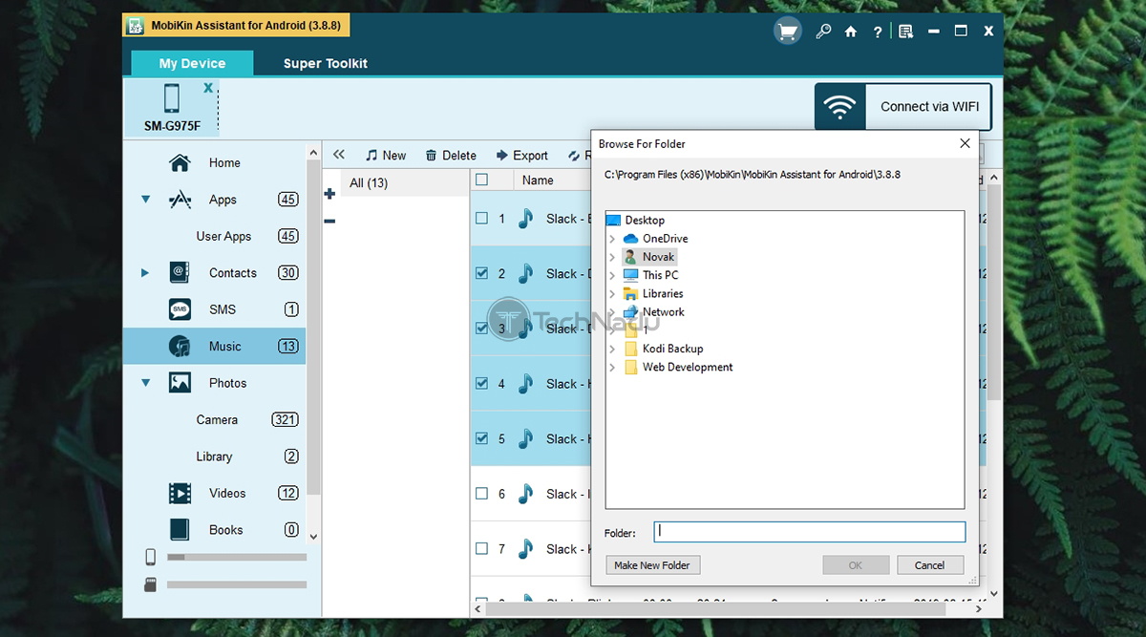Click the Make New Folder button

tap(653, 565)
